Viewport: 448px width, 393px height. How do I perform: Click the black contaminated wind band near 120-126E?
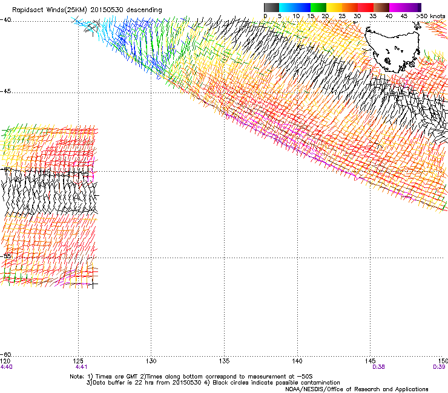[x=49, y=192]
